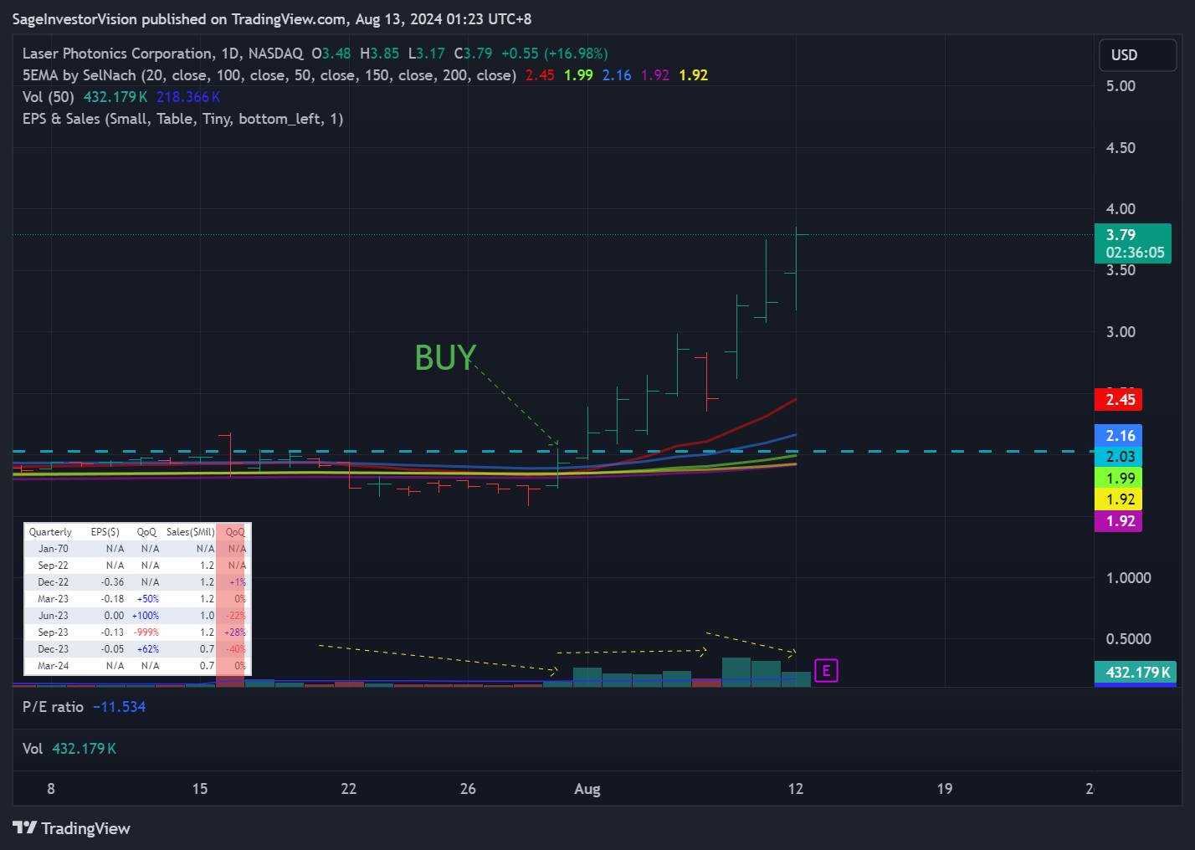Select the 5EMA by SelNach indicator legend
Image resolution: width=1195 pixels, height=850 pixels.
click(269, 75)
